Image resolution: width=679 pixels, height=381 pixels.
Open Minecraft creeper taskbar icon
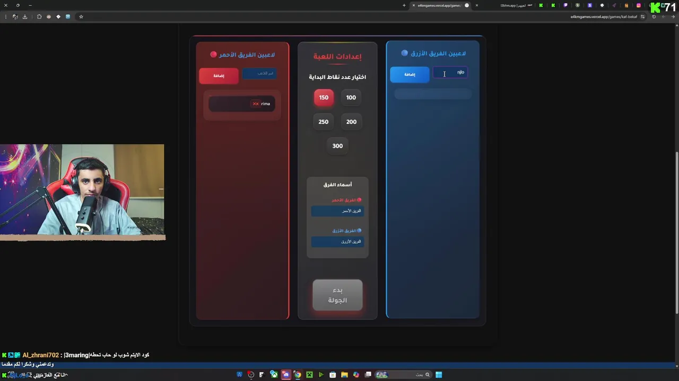[309, 375]
